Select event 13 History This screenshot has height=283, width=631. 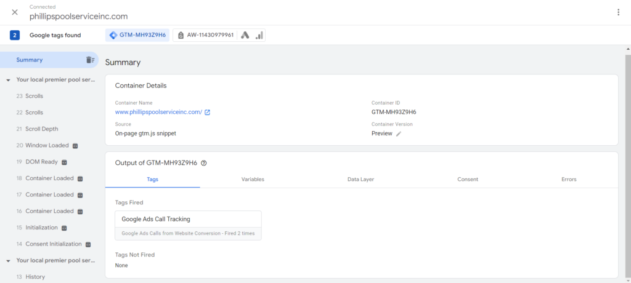(31, 277)
